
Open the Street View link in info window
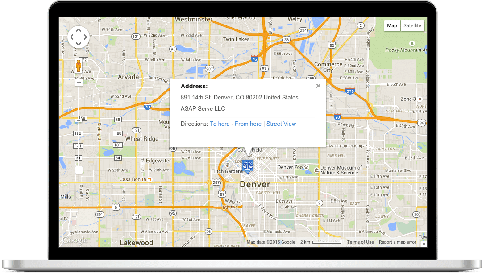coord(281,124)
